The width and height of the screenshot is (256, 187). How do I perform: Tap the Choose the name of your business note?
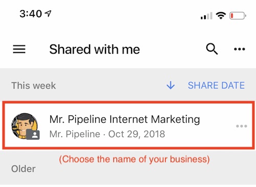click(x=134, y=159)
